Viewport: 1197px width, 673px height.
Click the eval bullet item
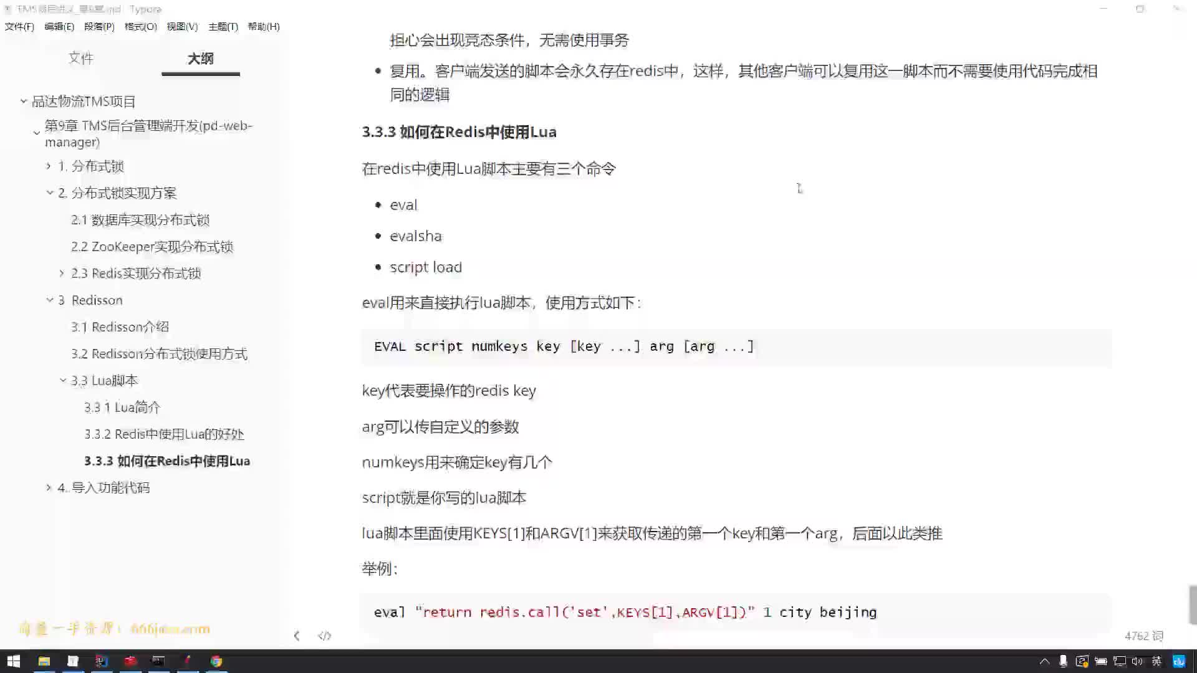[403, 205]
